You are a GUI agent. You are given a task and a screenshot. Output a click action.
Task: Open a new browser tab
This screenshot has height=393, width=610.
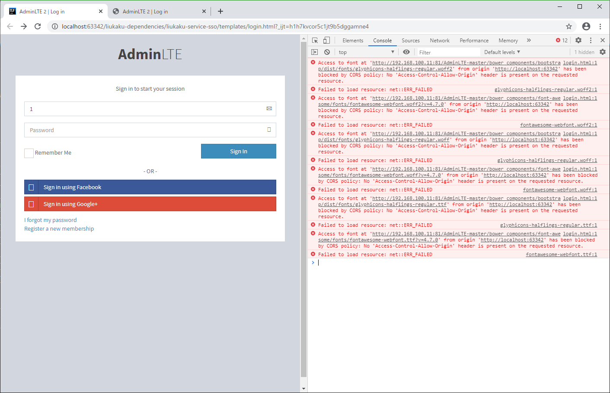(220, 11)
